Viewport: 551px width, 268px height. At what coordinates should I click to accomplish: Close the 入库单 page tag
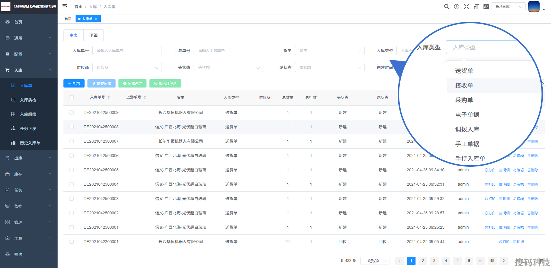pyautogui.click(x=96, y=19)
